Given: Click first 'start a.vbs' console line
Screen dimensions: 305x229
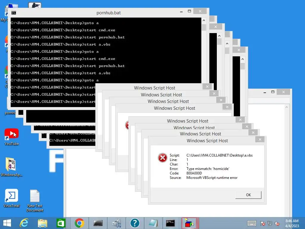Looking at the screenshot, I should 60,44.
